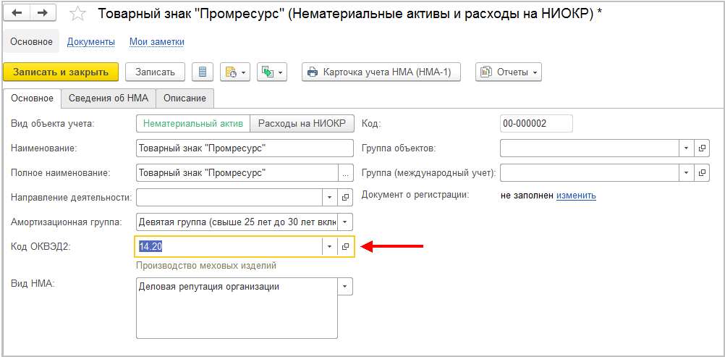
Task: Click into the Наименование text field
Action: click(x=208, y=148)
